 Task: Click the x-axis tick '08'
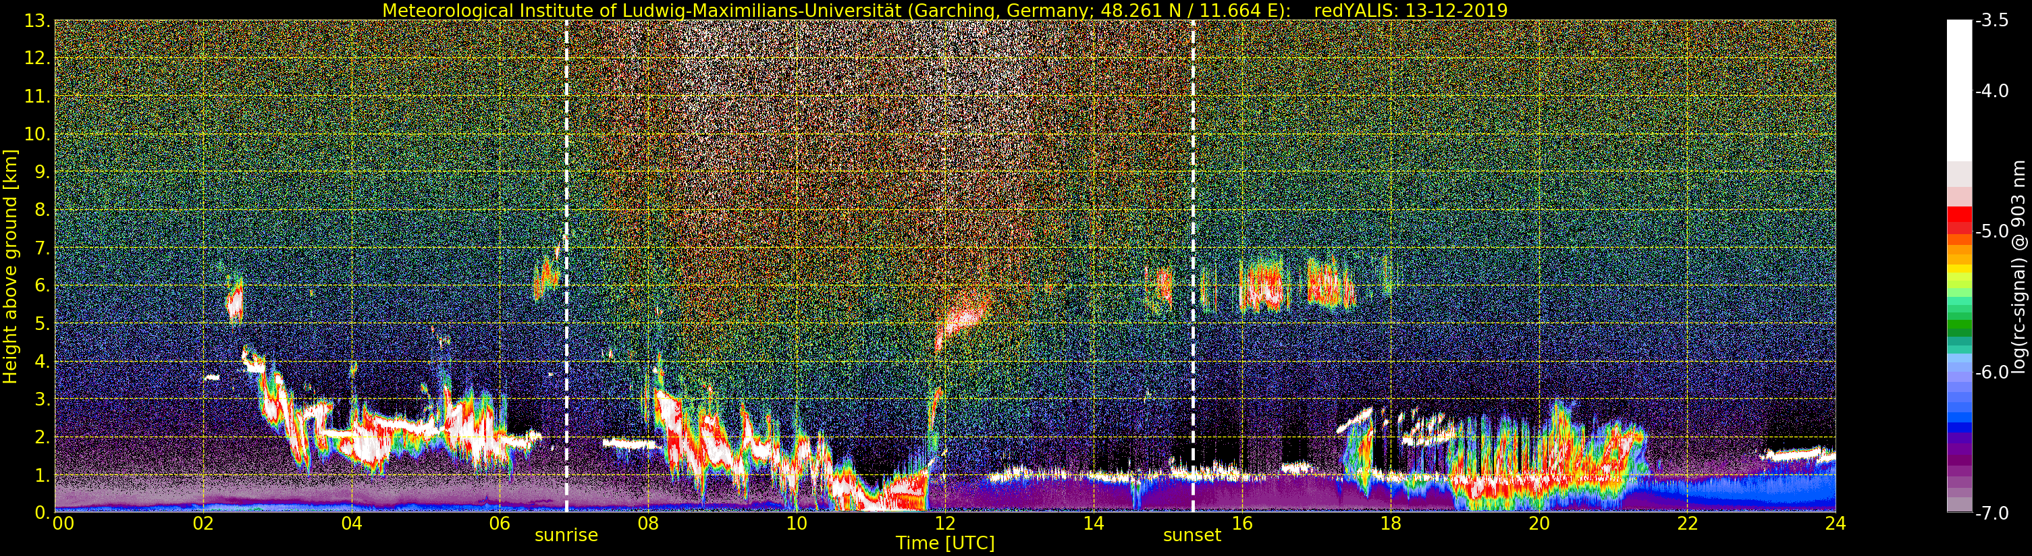(647, 523)
